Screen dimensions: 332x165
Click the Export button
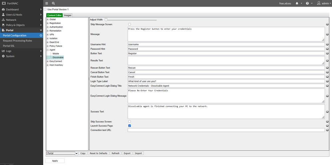[127, 153]
